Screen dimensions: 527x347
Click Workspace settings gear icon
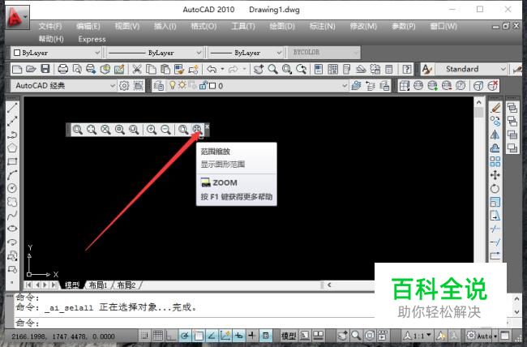[x=124, y=86]
